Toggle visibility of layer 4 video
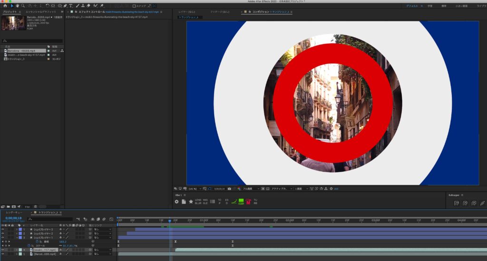Screen dimensions: 487x261 coord(3,250)
